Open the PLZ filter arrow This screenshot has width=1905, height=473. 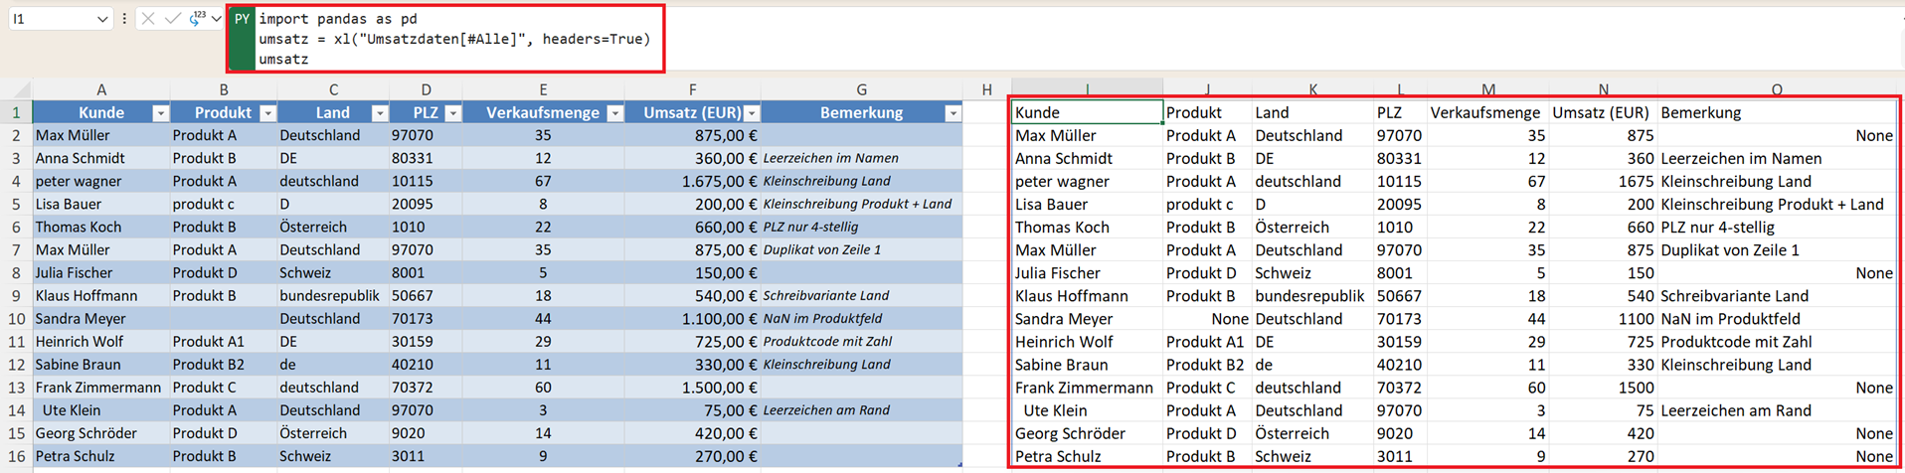[x=452, y=113]
